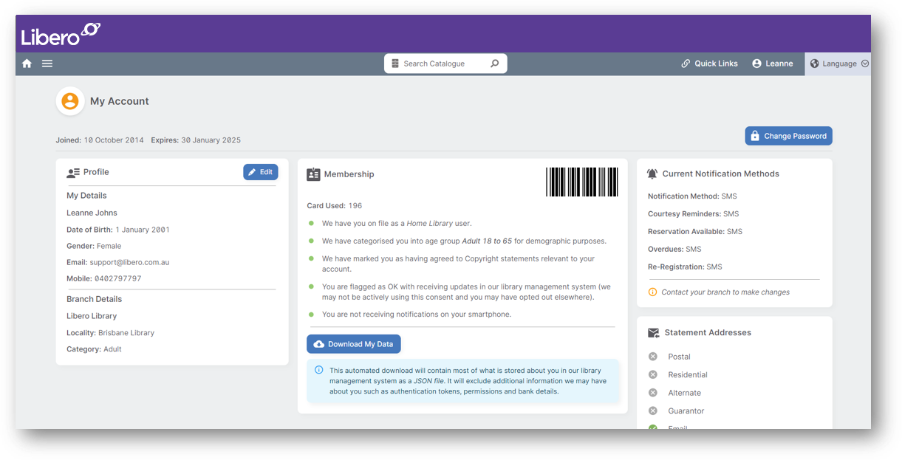The width and height of the screenshot is (902, 460).
Task: Click the membership card icon
Action: point(313,174)
